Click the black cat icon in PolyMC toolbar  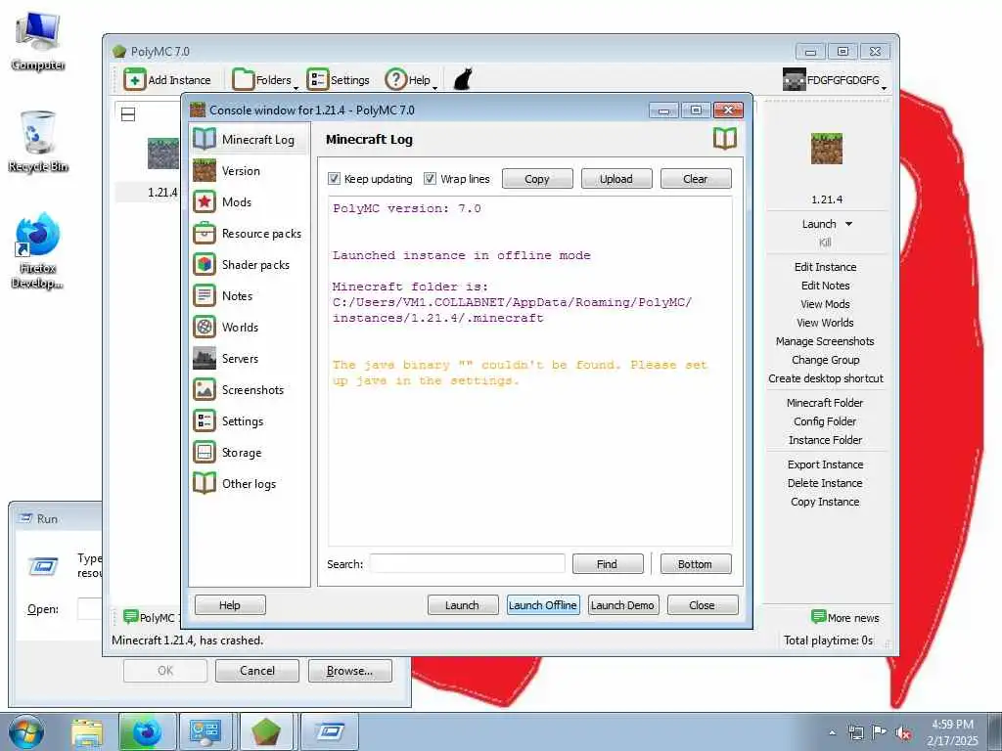(x=463, y=80)
